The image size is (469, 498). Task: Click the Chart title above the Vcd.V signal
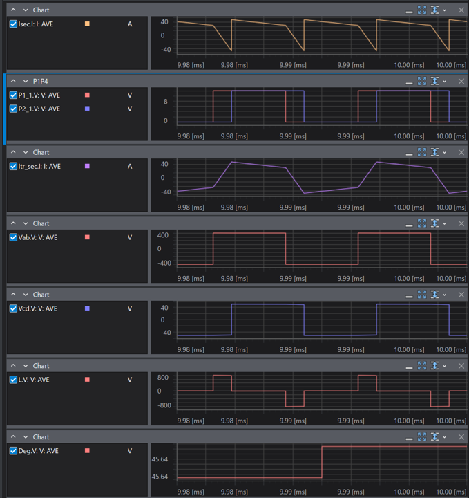41,295
